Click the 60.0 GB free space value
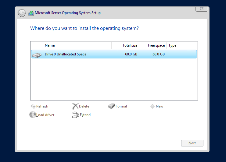226x162 pixels. click(159, 54)
